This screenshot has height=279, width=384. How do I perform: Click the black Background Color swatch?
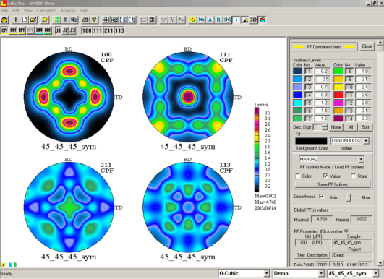(311, 141)
